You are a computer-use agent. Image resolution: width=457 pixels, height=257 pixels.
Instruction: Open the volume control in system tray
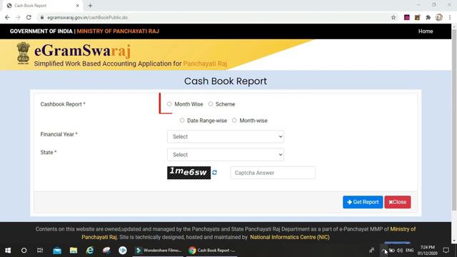tap(400, 251)
